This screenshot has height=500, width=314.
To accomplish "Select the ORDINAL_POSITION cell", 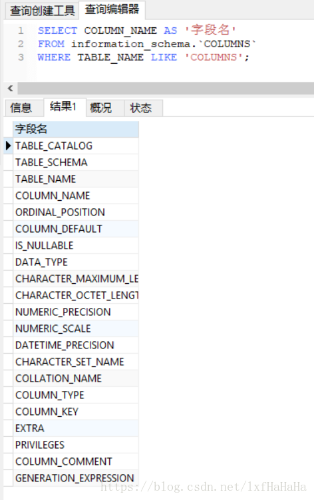I will click(x=76, y=212).
